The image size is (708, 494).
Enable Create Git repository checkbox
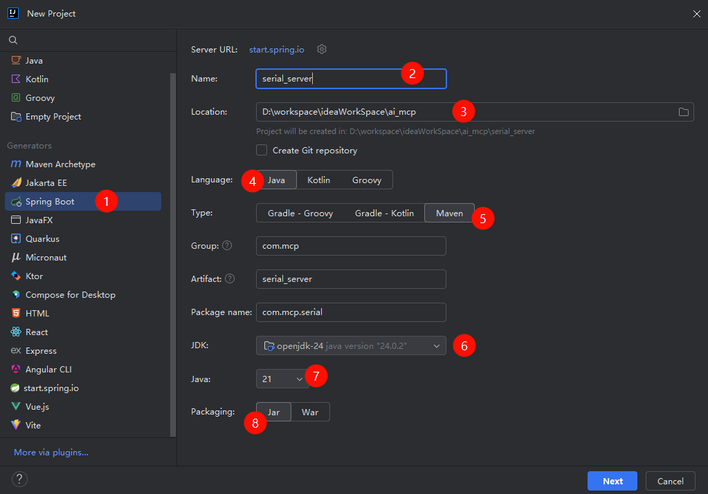[262, 150]
